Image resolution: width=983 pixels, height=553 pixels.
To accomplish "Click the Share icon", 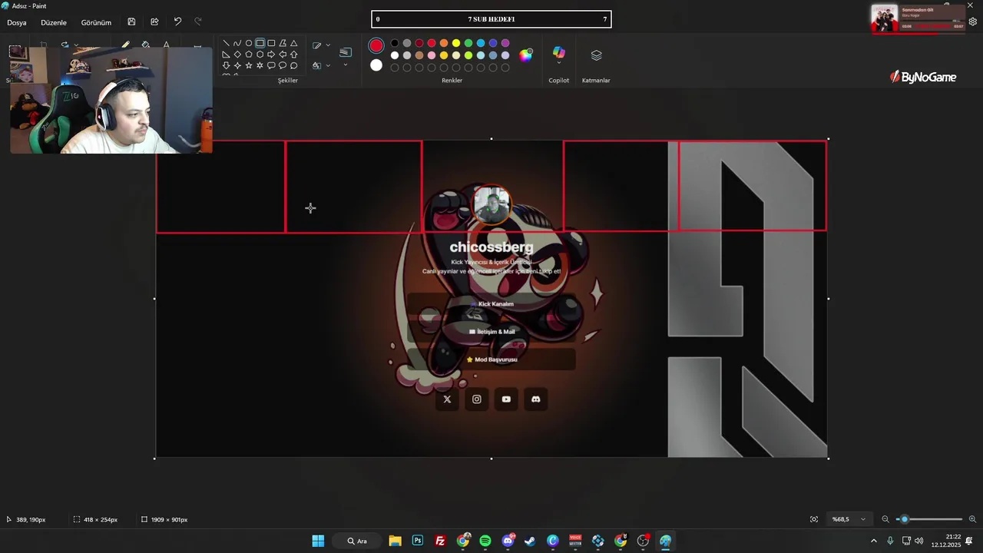I will 154,22.
